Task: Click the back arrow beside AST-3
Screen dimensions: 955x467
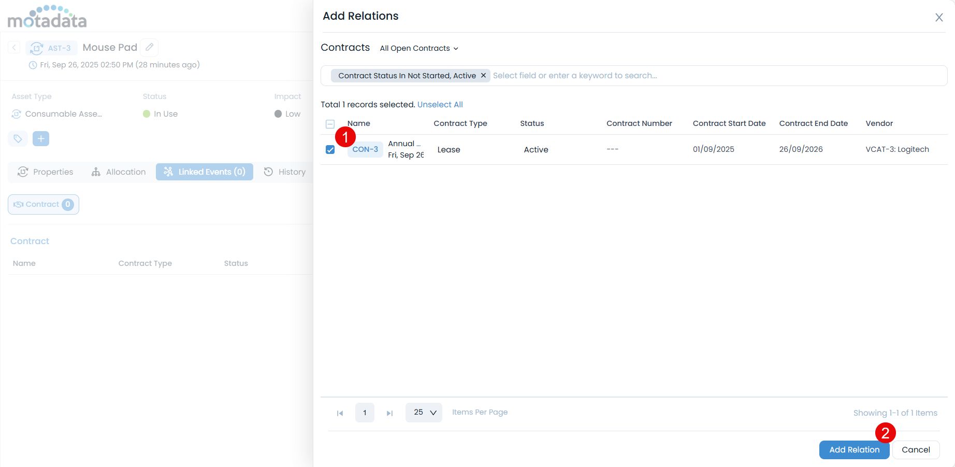Action: coord(15,48)
